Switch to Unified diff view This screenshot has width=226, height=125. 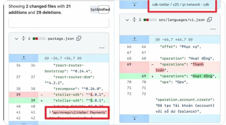[104, 10]
